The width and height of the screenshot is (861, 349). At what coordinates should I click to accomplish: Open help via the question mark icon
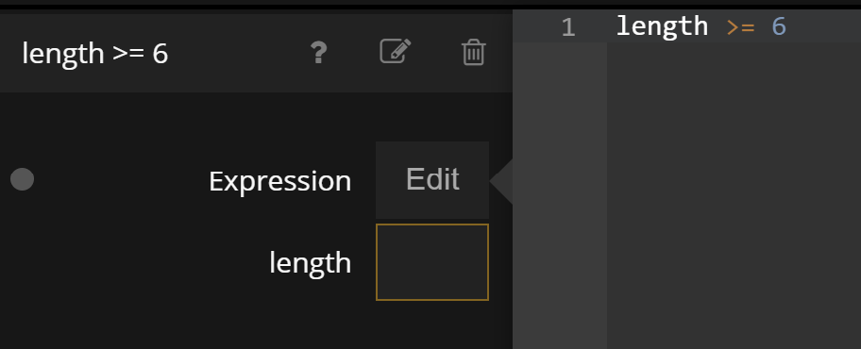coord(319,53)
